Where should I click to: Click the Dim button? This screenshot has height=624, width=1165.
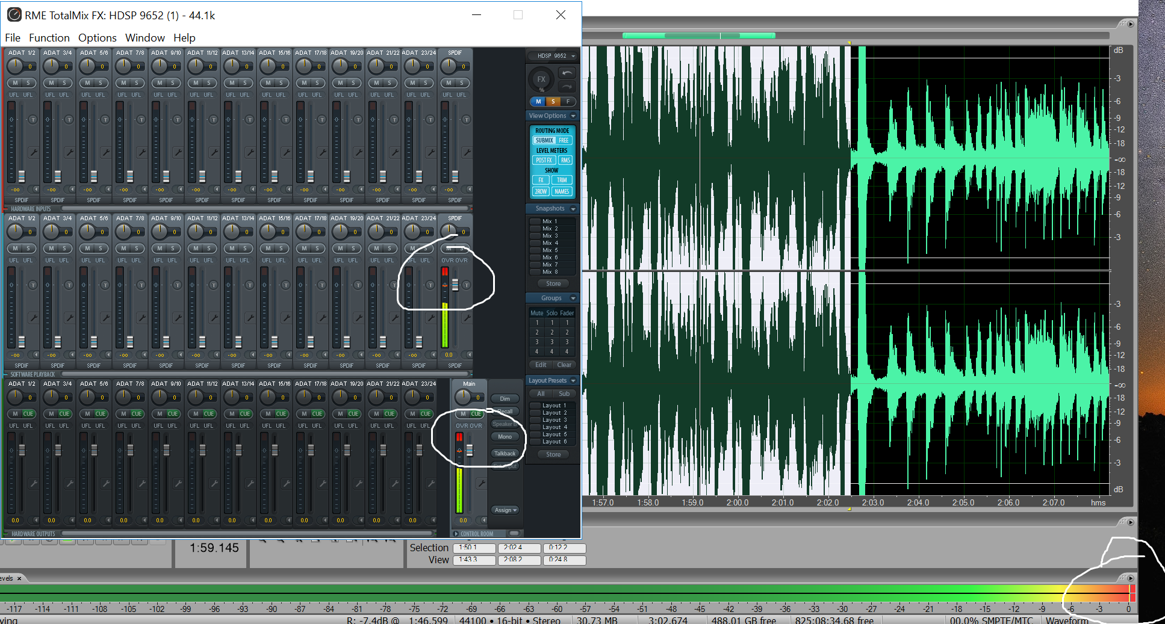[505, 399]
